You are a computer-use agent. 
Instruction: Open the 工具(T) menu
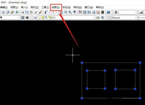point(45,7)
